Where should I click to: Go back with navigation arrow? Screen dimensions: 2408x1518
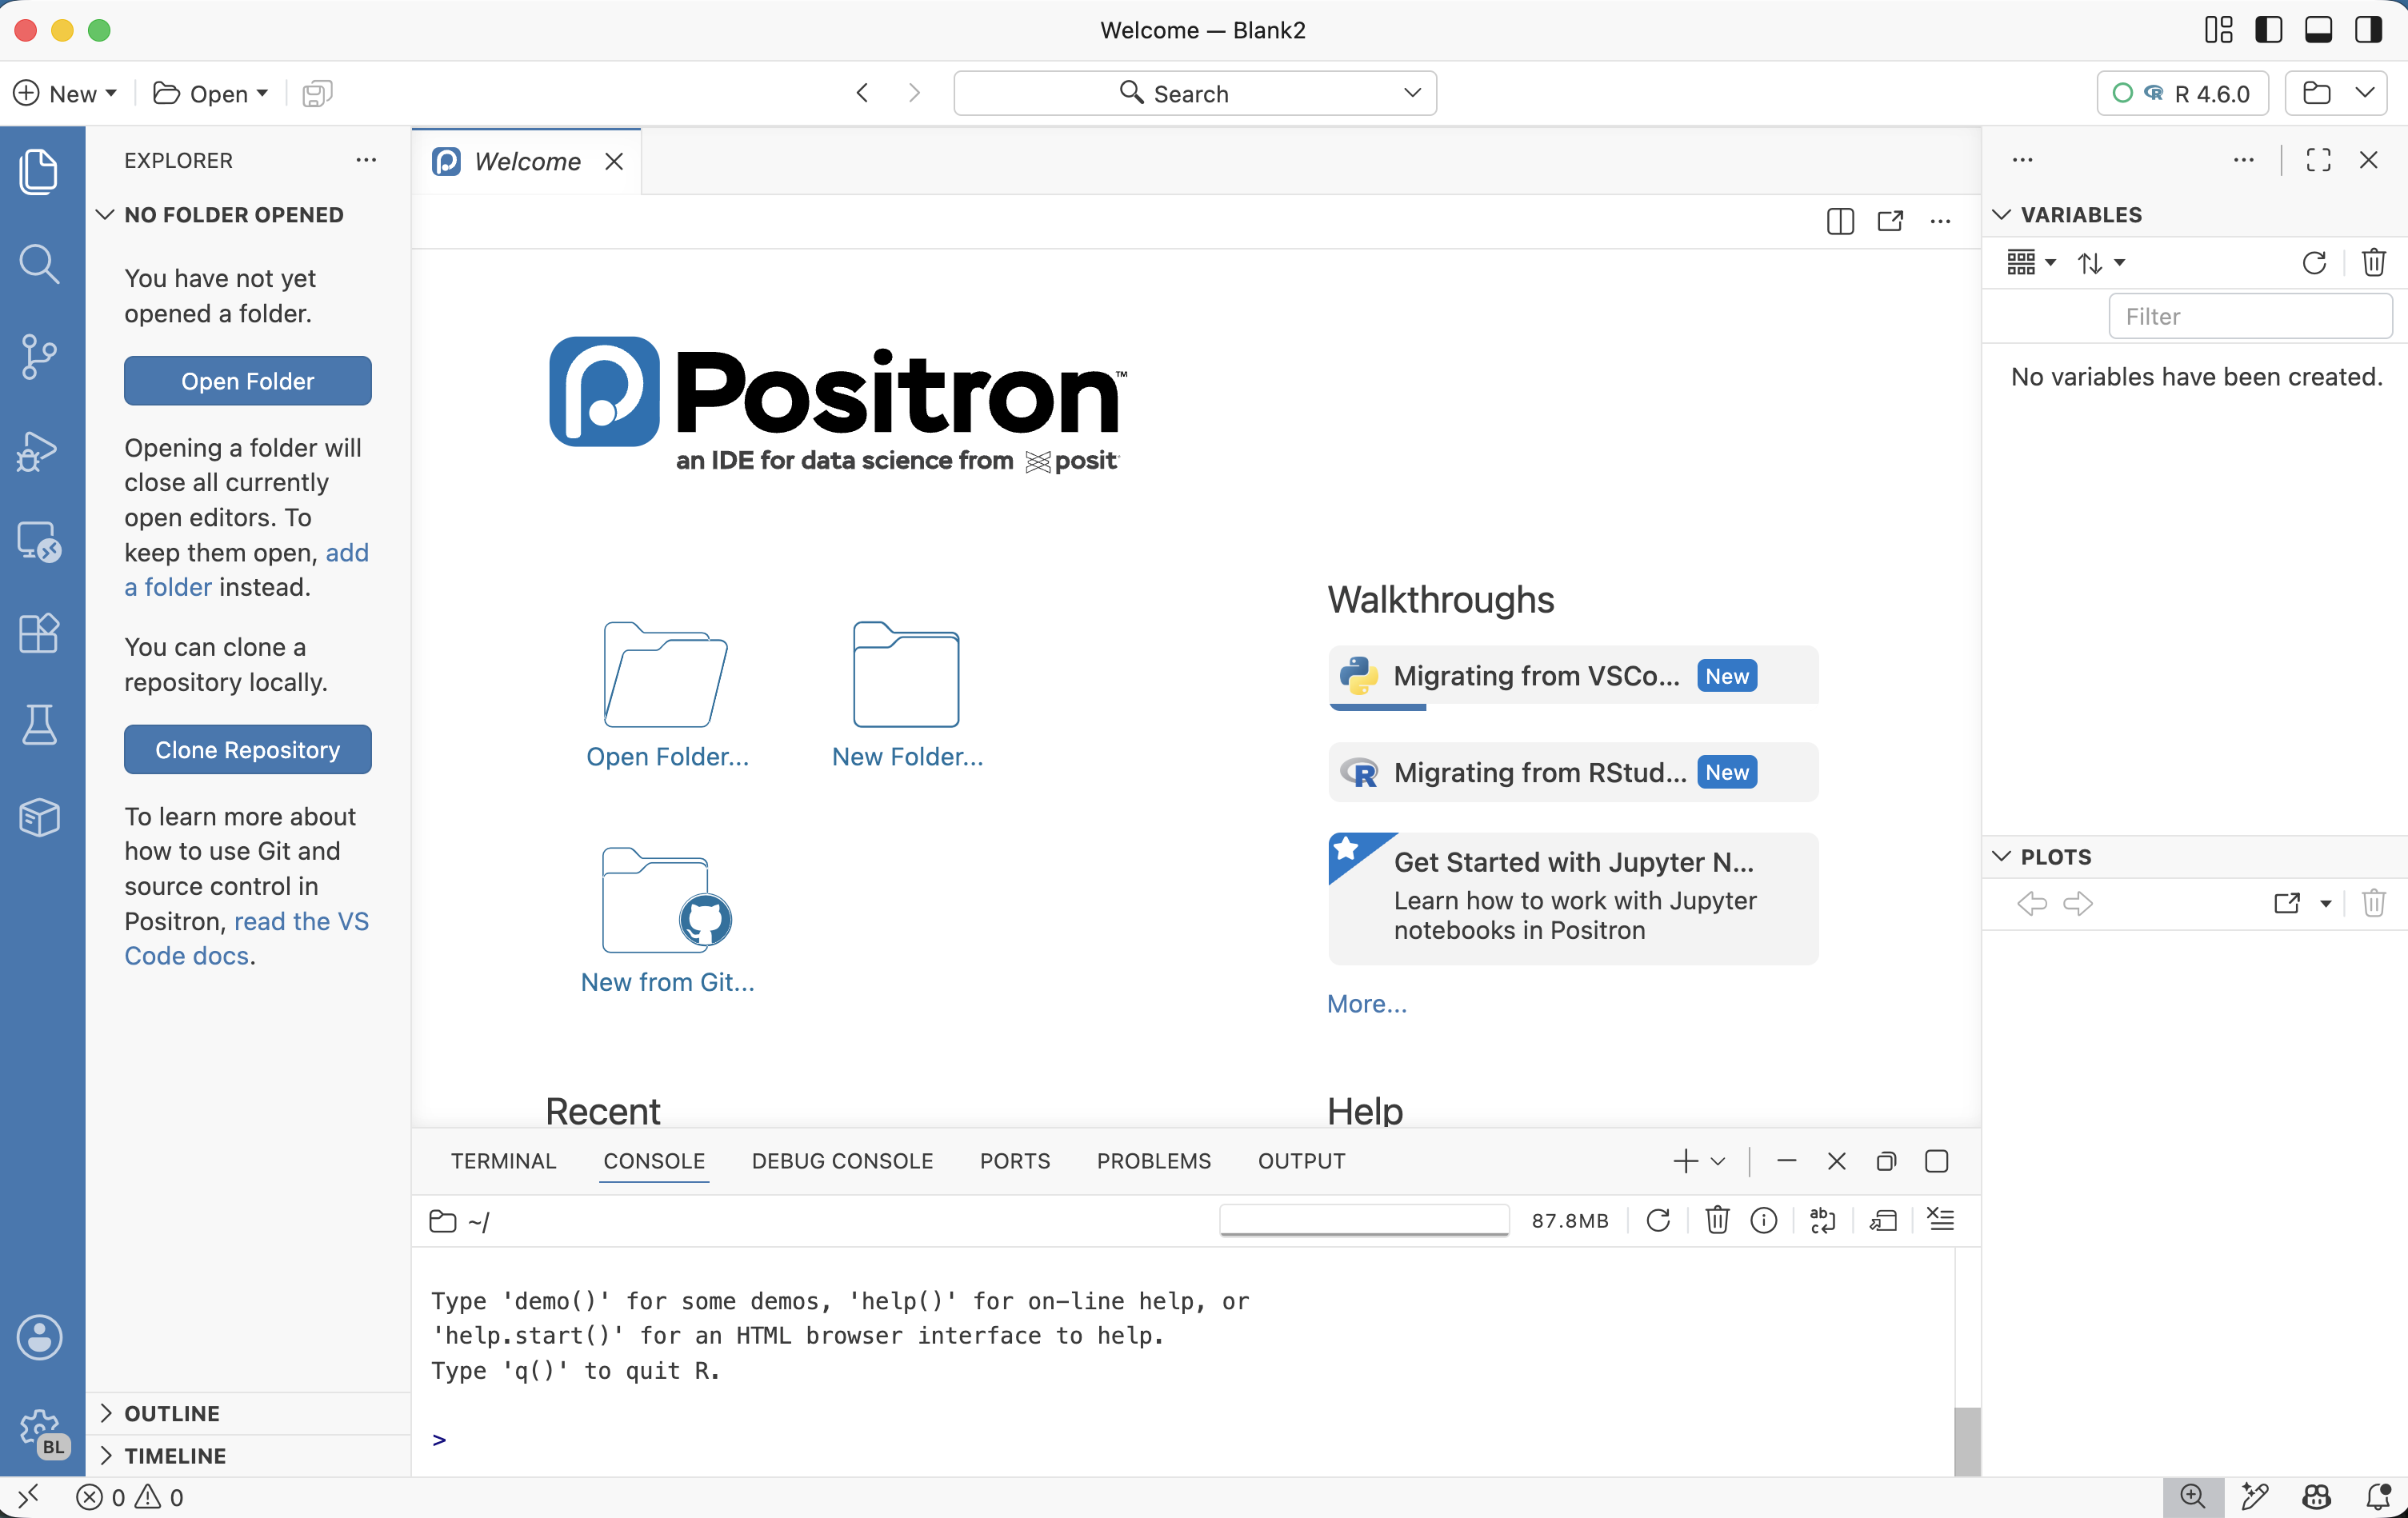862,93
